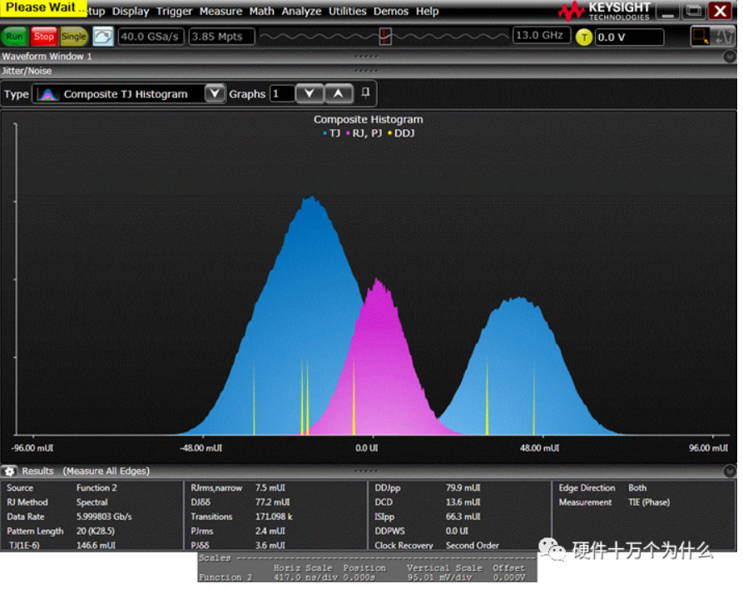Click the memory bar position marker
The width and height of the screenshot is (743, 589).
click(384, 37)
